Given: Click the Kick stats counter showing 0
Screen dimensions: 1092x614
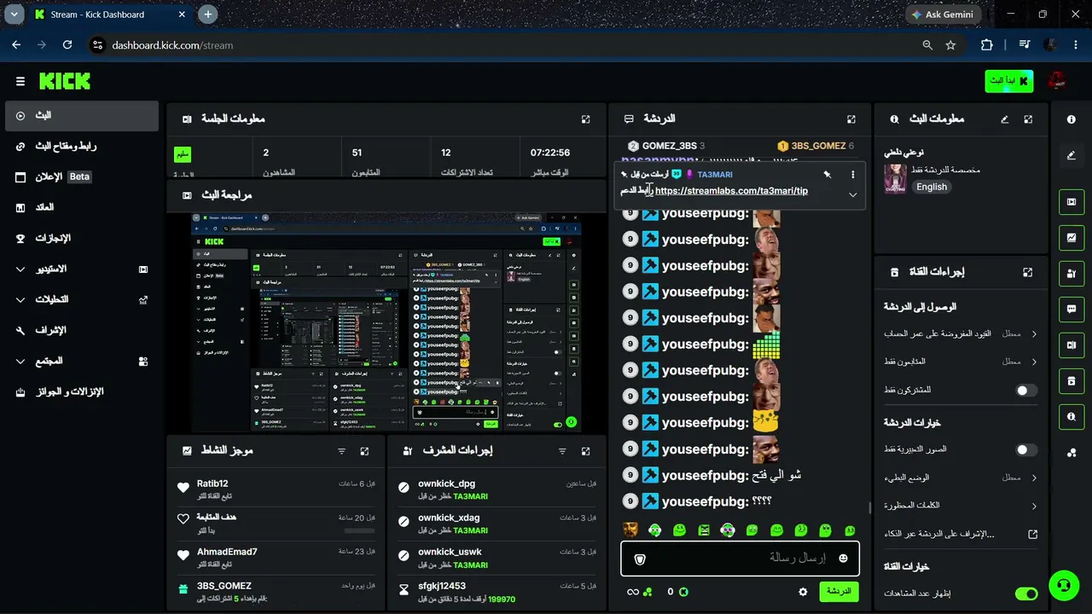Looking at the screenshot, I should click(x=676, y=592).
